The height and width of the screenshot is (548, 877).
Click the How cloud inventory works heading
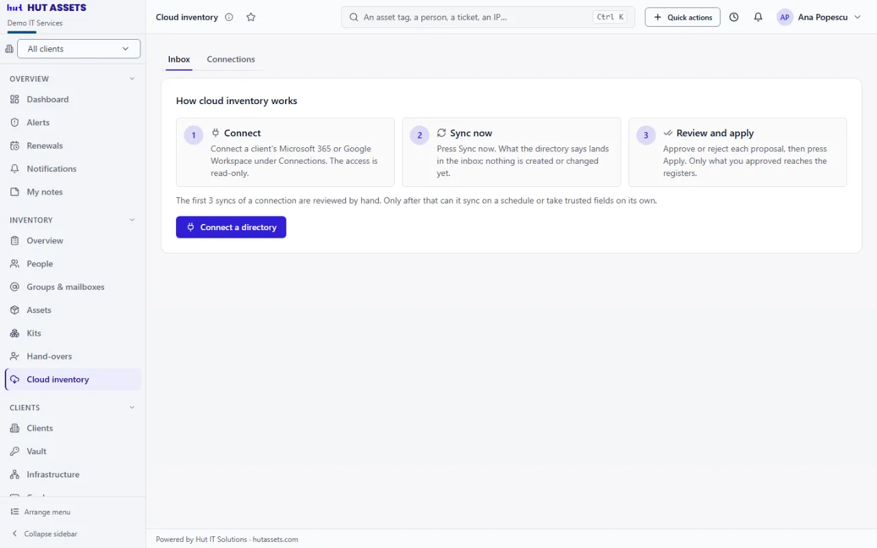tap(236, 101)
